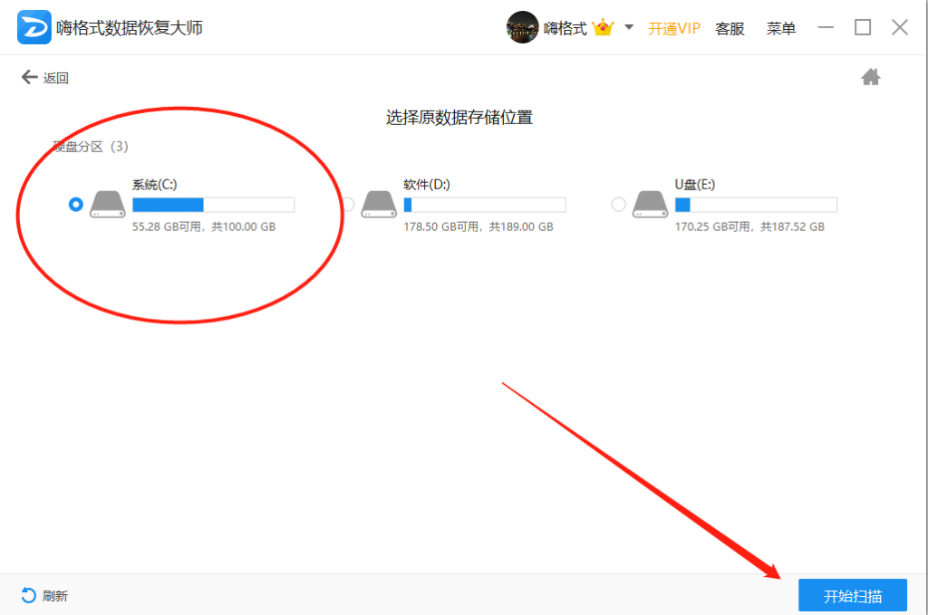Click the U盘(E:) usage bar
The width and height of the screenshot is (928, 615).
[x=756, y=206]
